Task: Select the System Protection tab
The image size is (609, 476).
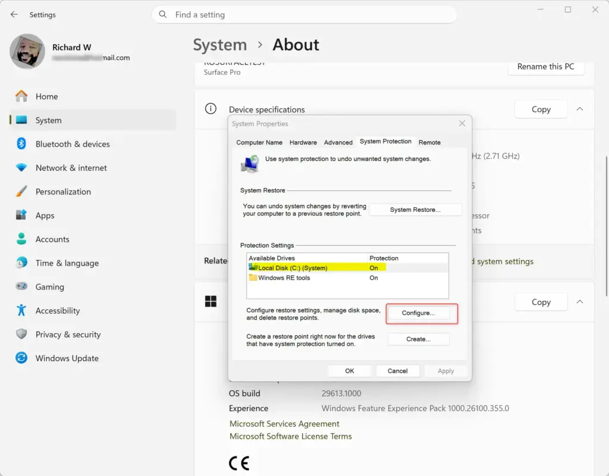Action: point(385,142)
